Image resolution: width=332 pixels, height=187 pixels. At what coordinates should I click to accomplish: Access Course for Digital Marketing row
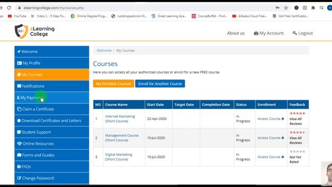coord(271,157)
